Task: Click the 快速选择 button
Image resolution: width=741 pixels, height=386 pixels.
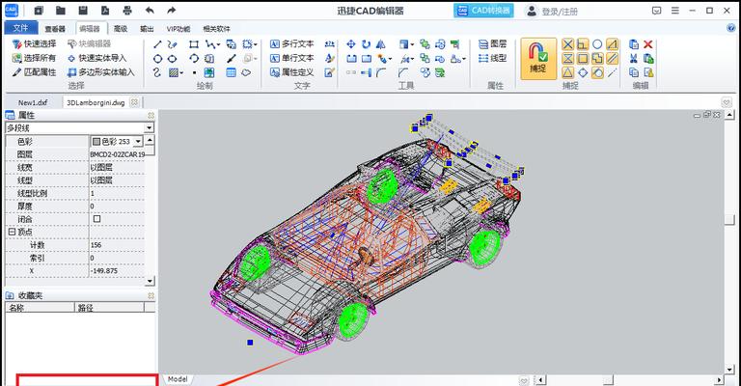Action: [34, 44]
